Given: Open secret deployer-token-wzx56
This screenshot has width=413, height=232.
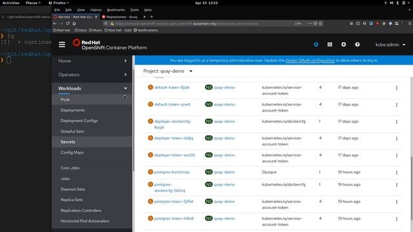Looking at the screenshot, I should pos(175,155).
